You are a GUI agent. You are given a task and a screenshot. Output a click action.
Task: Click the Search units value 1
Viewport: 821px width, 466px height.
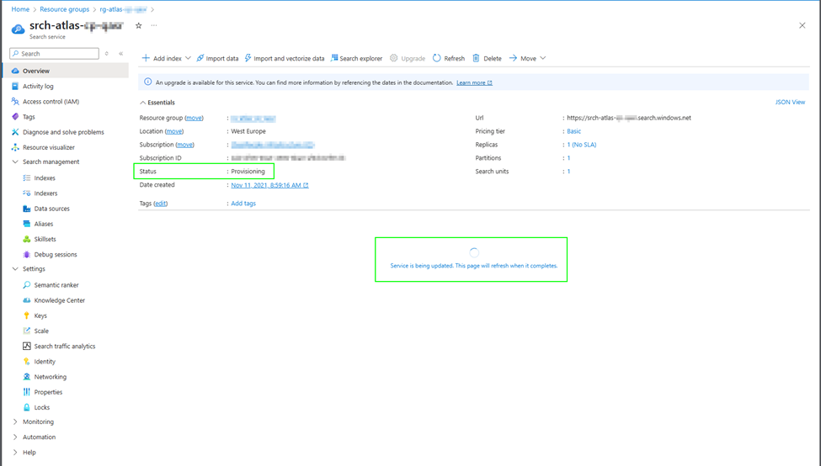pos(568,172)
